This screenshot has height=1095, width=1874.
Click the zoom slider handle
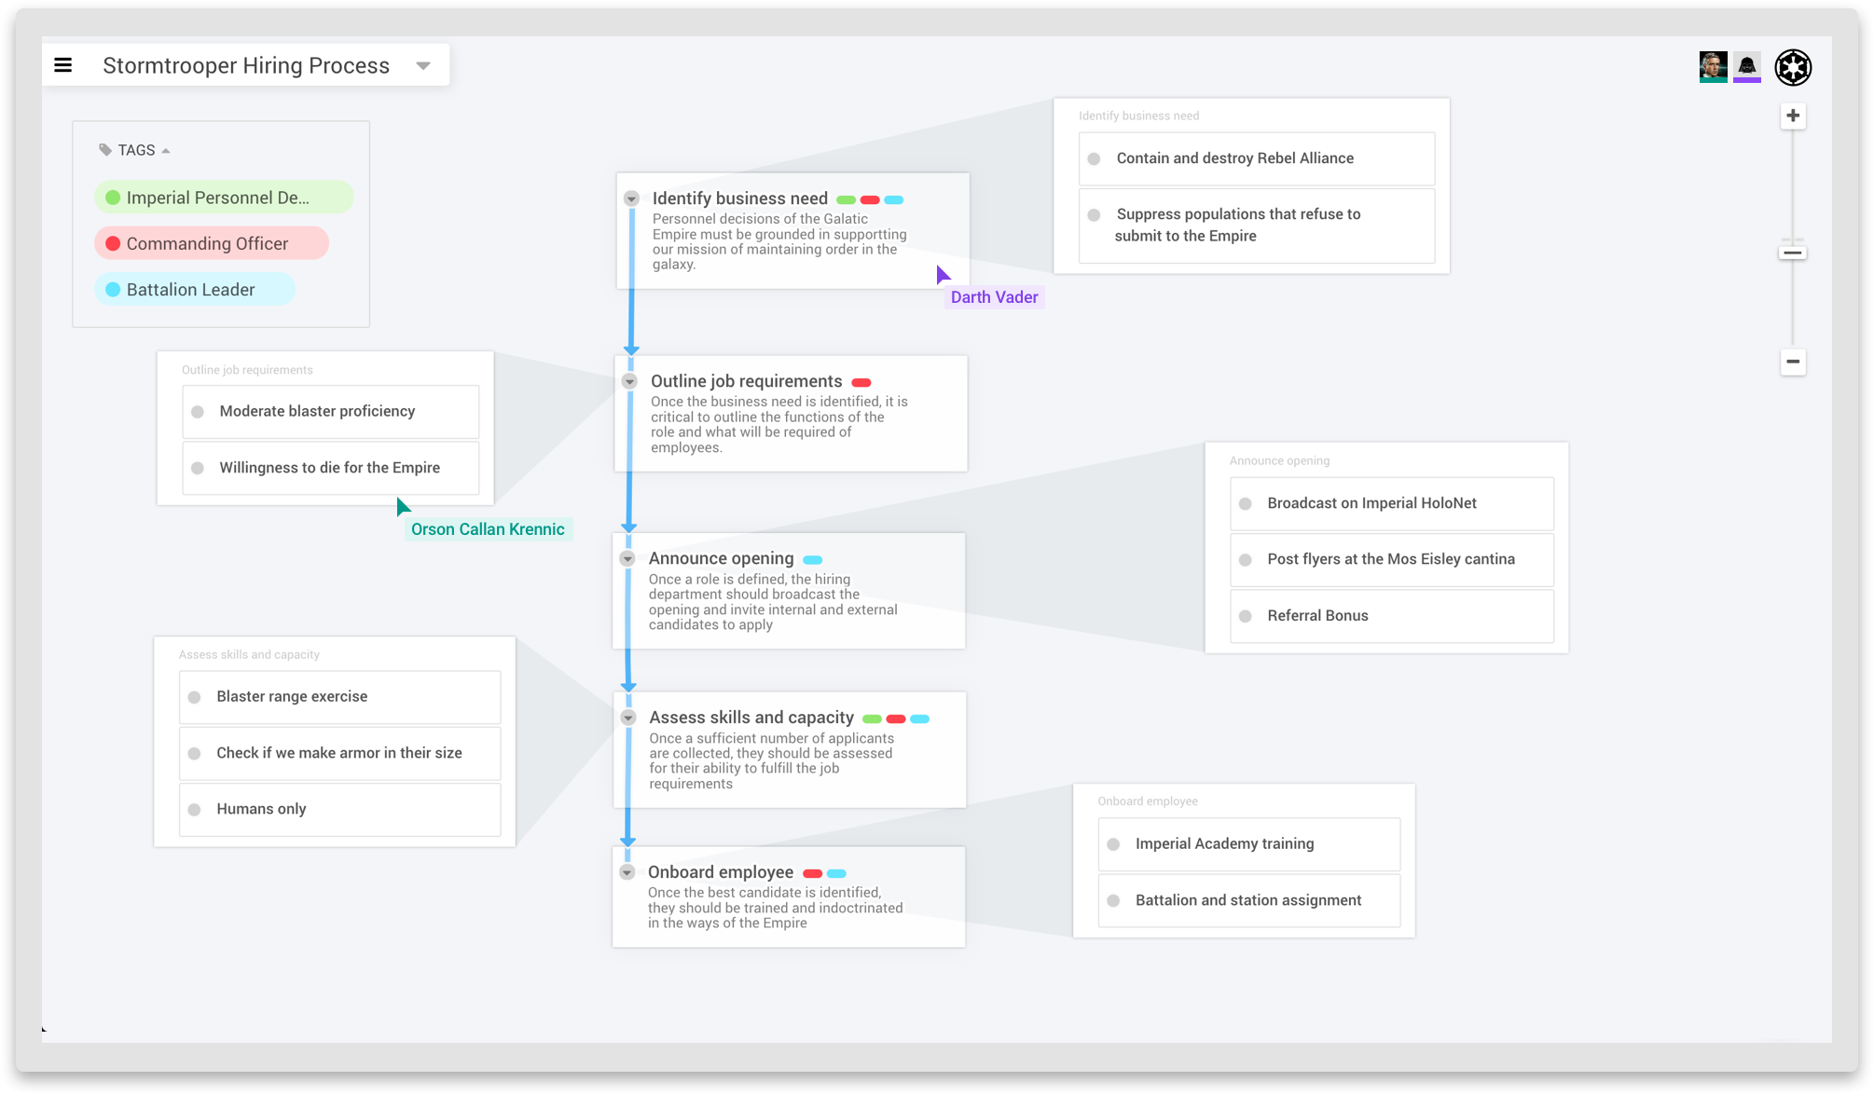1792,253
